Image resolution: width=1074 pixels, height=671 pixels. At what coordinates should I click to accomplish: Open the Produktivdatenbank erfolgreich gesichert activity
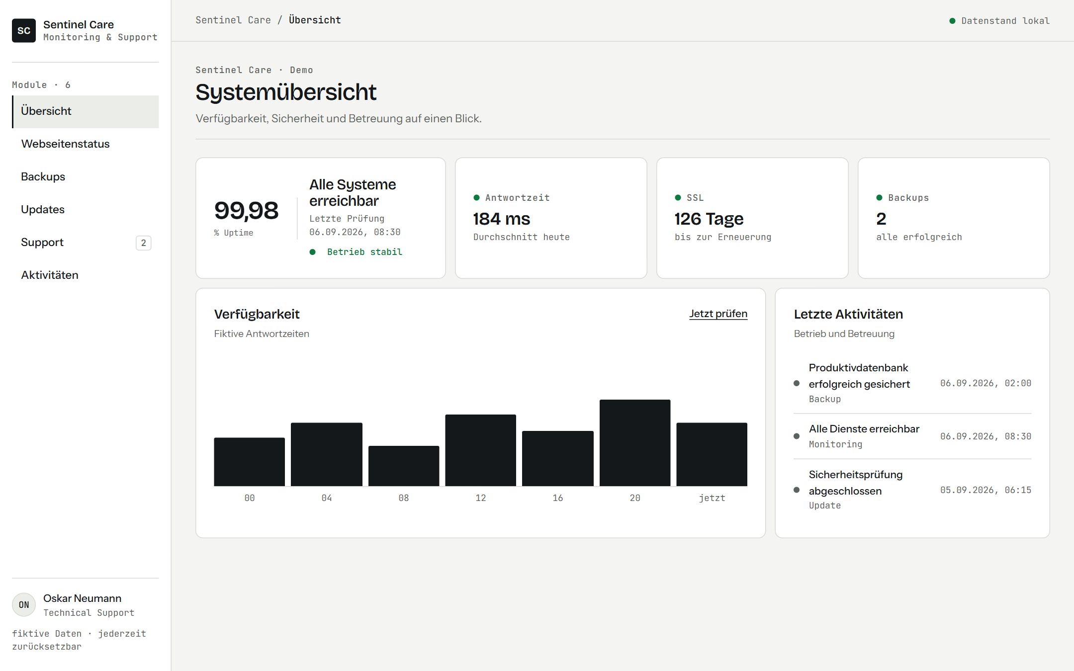912,383
